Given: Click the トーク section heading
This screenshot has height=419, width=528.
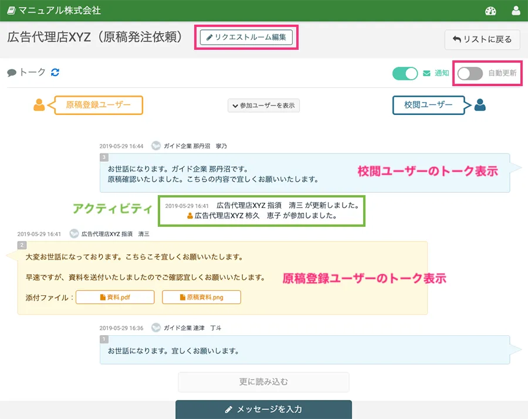Looking at the screenshot, I should (32, 72).
